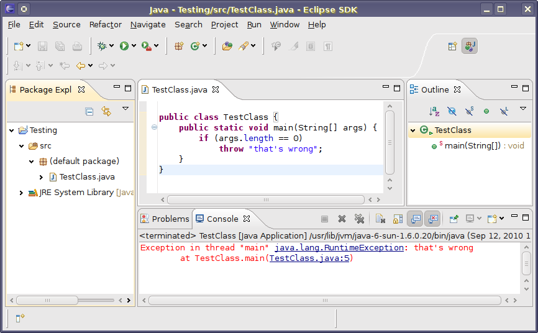Screen dimensions: 538x333
Task: Toggle Scroll Lock in Console toolbar
Action: [x=398, y=219]
